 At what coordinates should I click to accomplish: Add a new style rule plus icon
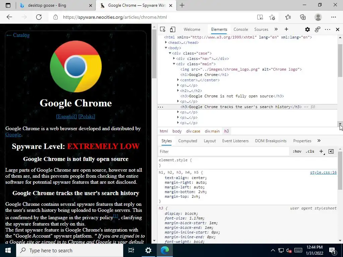pyautogui.click(x=321, y=151)
